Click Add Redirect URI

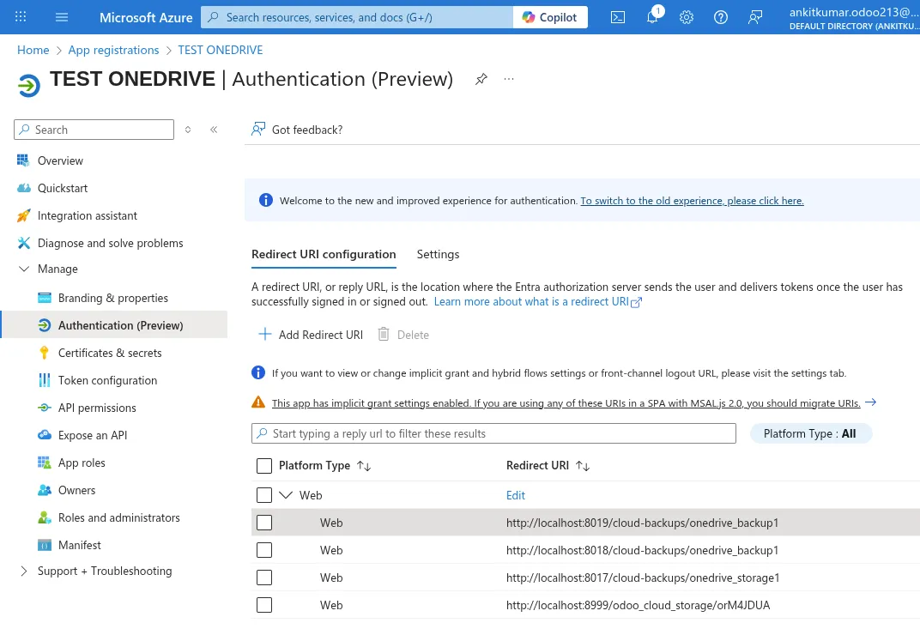coord(311,335)
